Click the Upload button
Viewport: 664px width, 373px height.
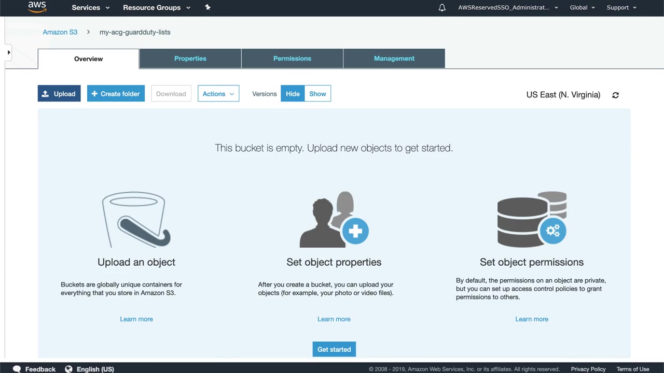pos(59,94)
